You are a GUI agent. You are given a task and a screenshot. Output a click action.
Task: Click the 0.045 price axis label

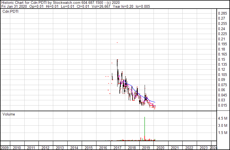[223, 95]
